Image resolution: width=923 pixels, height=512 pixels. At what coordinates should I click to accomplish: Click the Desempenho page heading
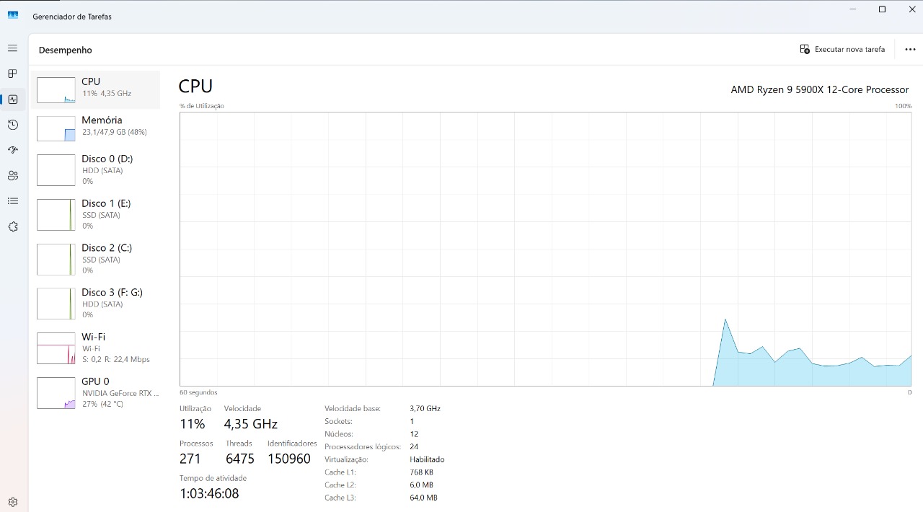click(65, 50)
